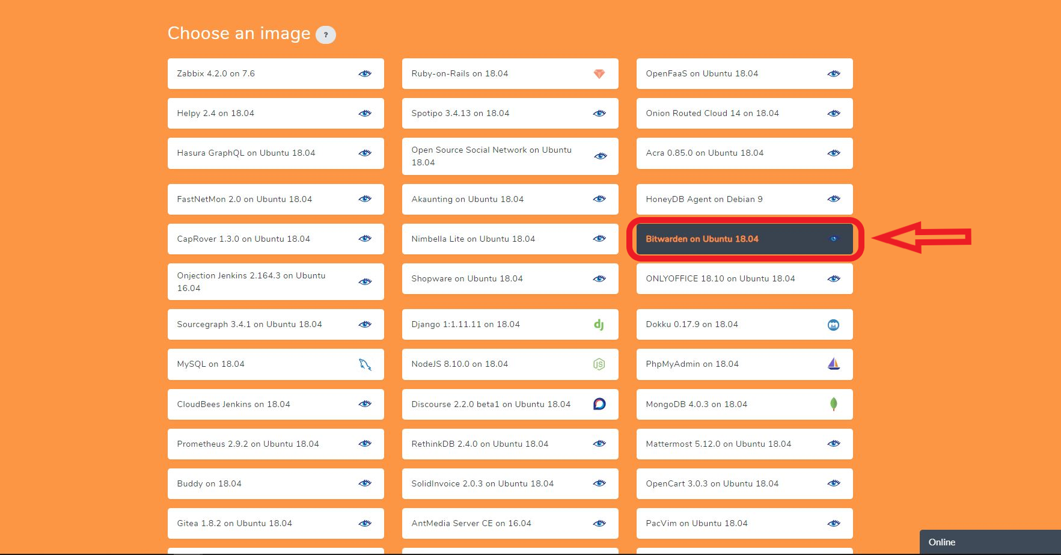The width and height of the screenshot is (1061, 555).
Task: Click the eye icon on RethinkDB 2.4.0 card
Action: pos(599,444)
